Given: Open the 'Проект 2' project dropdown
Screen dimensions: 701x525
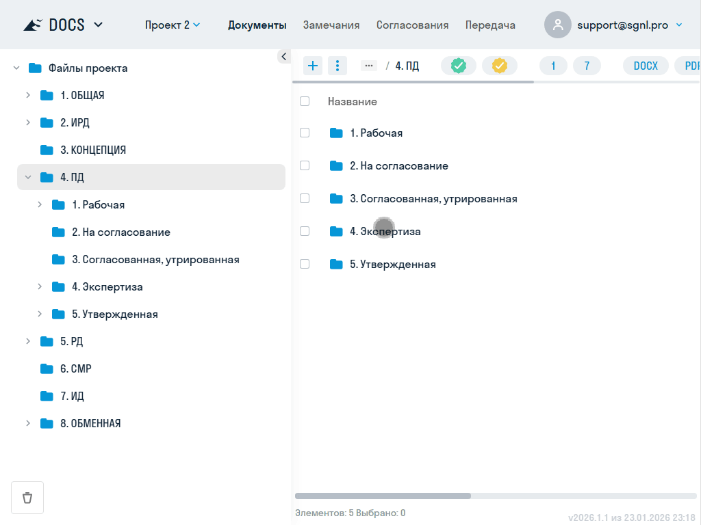Looking at the screenshot, I should click(169, 24).
